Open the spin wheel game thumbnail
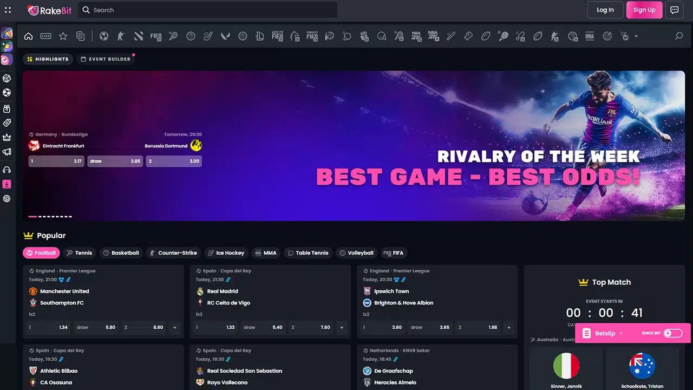This screenshot has width=693, height=390. [x=6, y=34]
